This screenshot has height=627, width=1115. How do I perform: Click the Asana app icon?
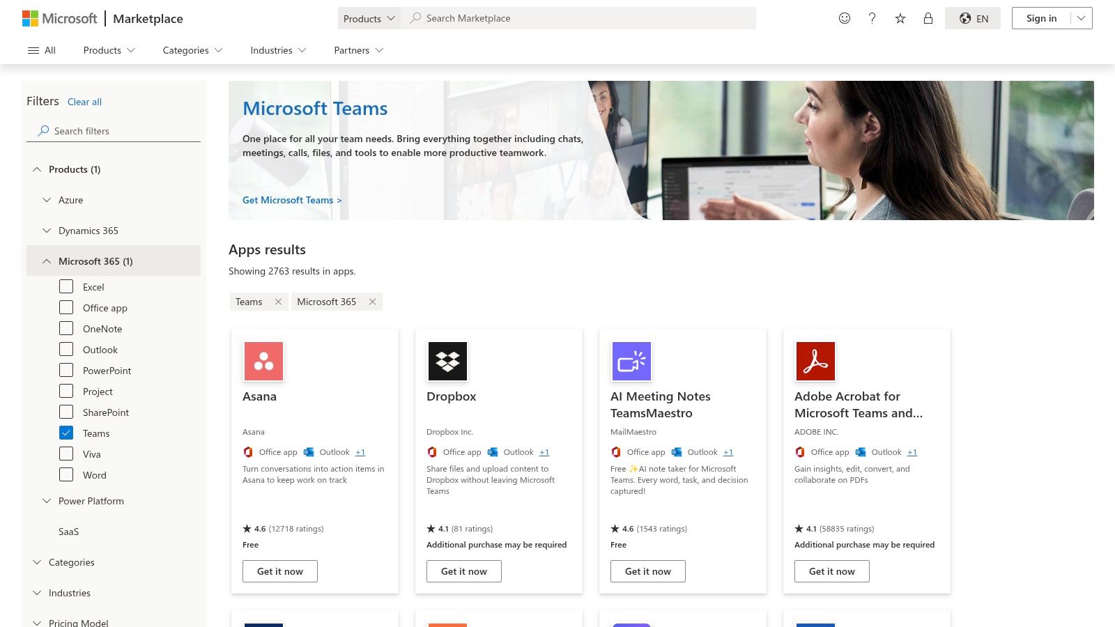(x=263, y=361)
